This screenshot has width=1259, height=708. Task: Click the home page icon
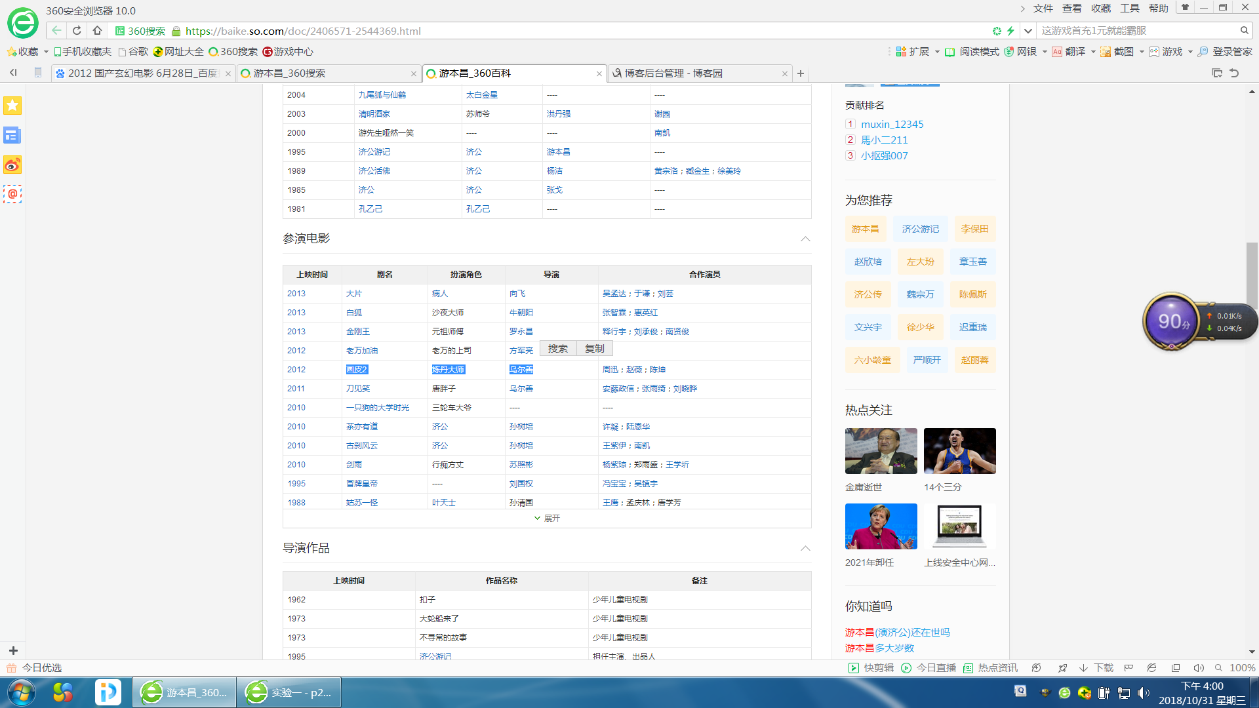97,30
